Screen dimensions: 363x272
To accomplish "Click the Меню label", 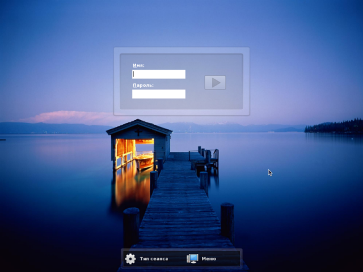I will tap(209, 259).
